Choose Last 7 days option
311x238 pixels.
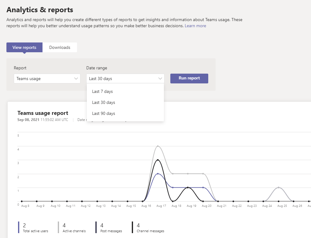point(125,91)
